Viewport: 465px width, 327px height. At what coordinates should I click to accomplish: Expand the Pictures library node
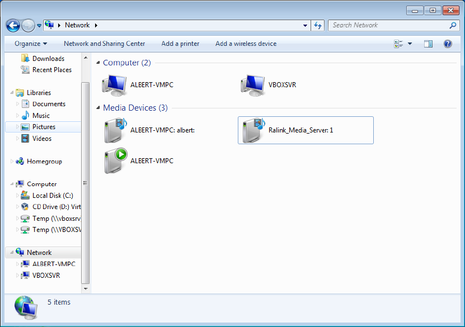tap(17, 127)
